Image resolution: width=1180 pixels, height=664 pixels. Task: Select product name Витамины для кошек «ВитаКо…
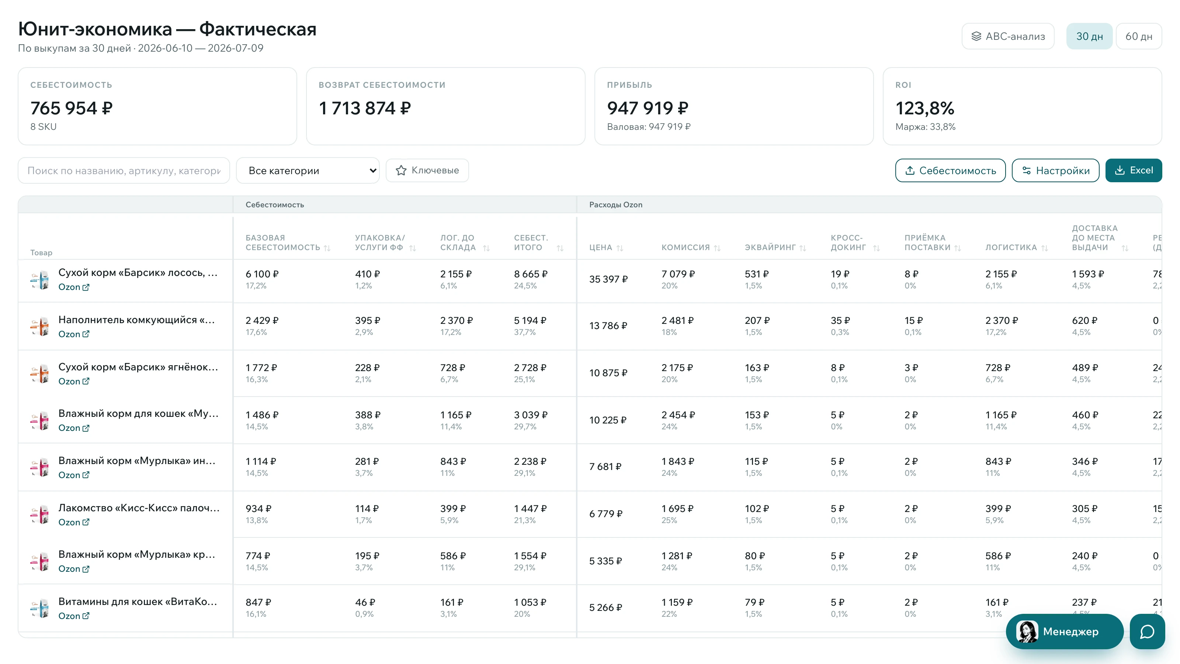(138, 602)
